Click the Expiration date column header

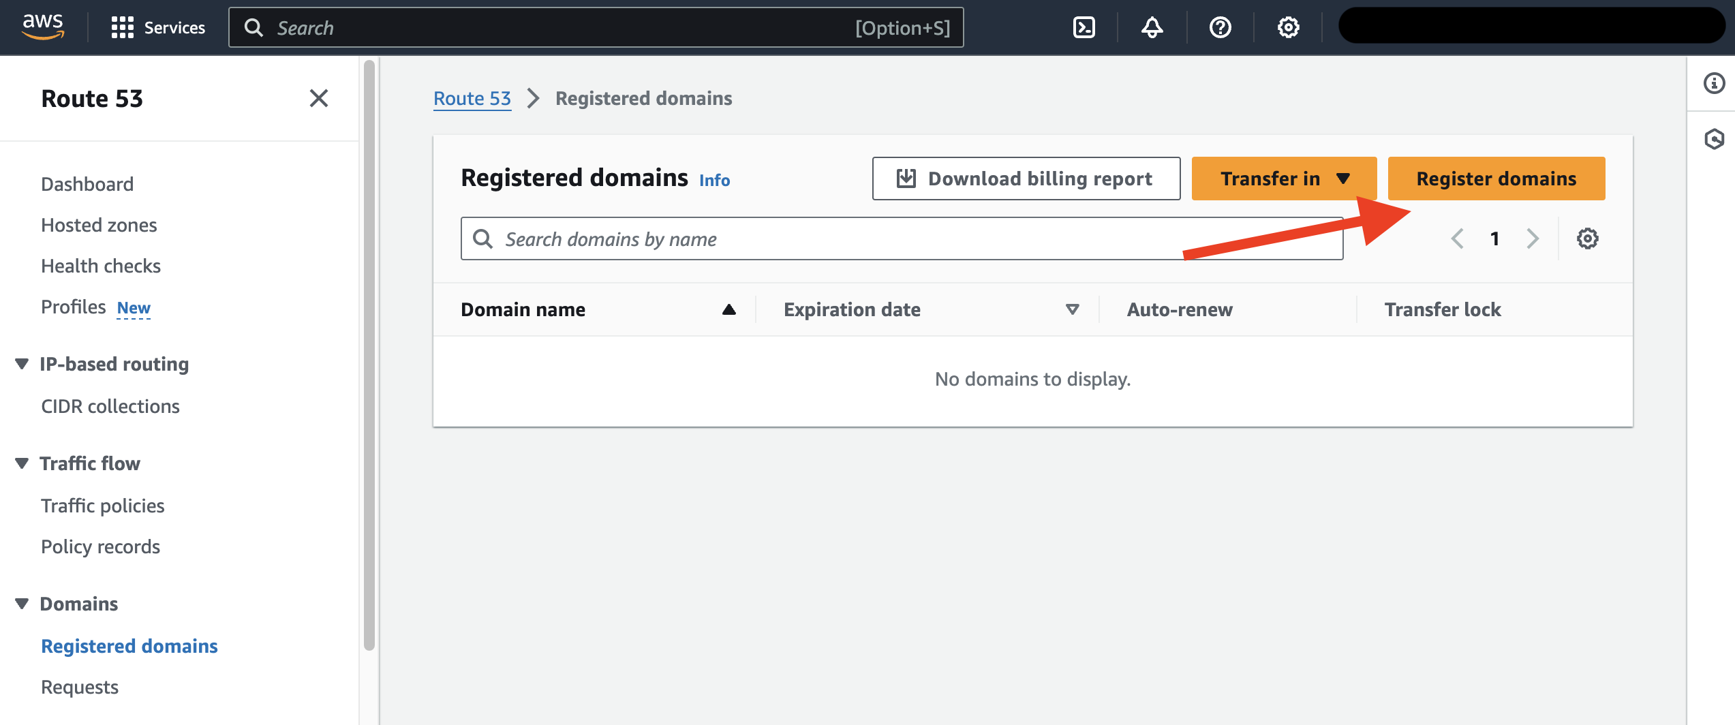pos(852,309)
